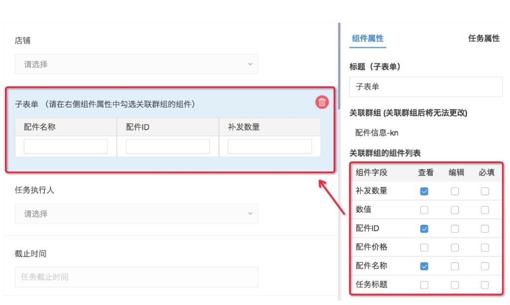This screenshot has width=510, height=305.
Task: Enable 查看 for 配件价格 field
Action: pos(424,248)
